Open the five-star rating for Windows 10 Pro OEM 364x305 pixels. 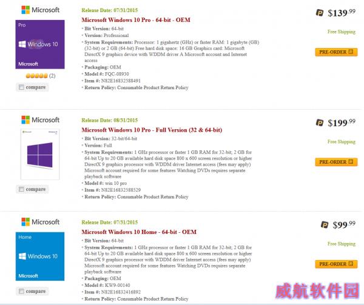point(36,76)
